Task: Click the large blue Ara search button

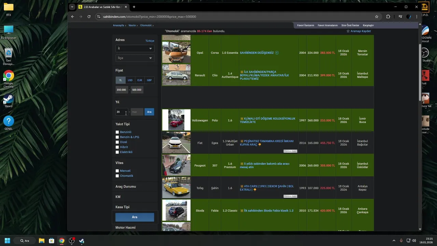Action: 135,217
